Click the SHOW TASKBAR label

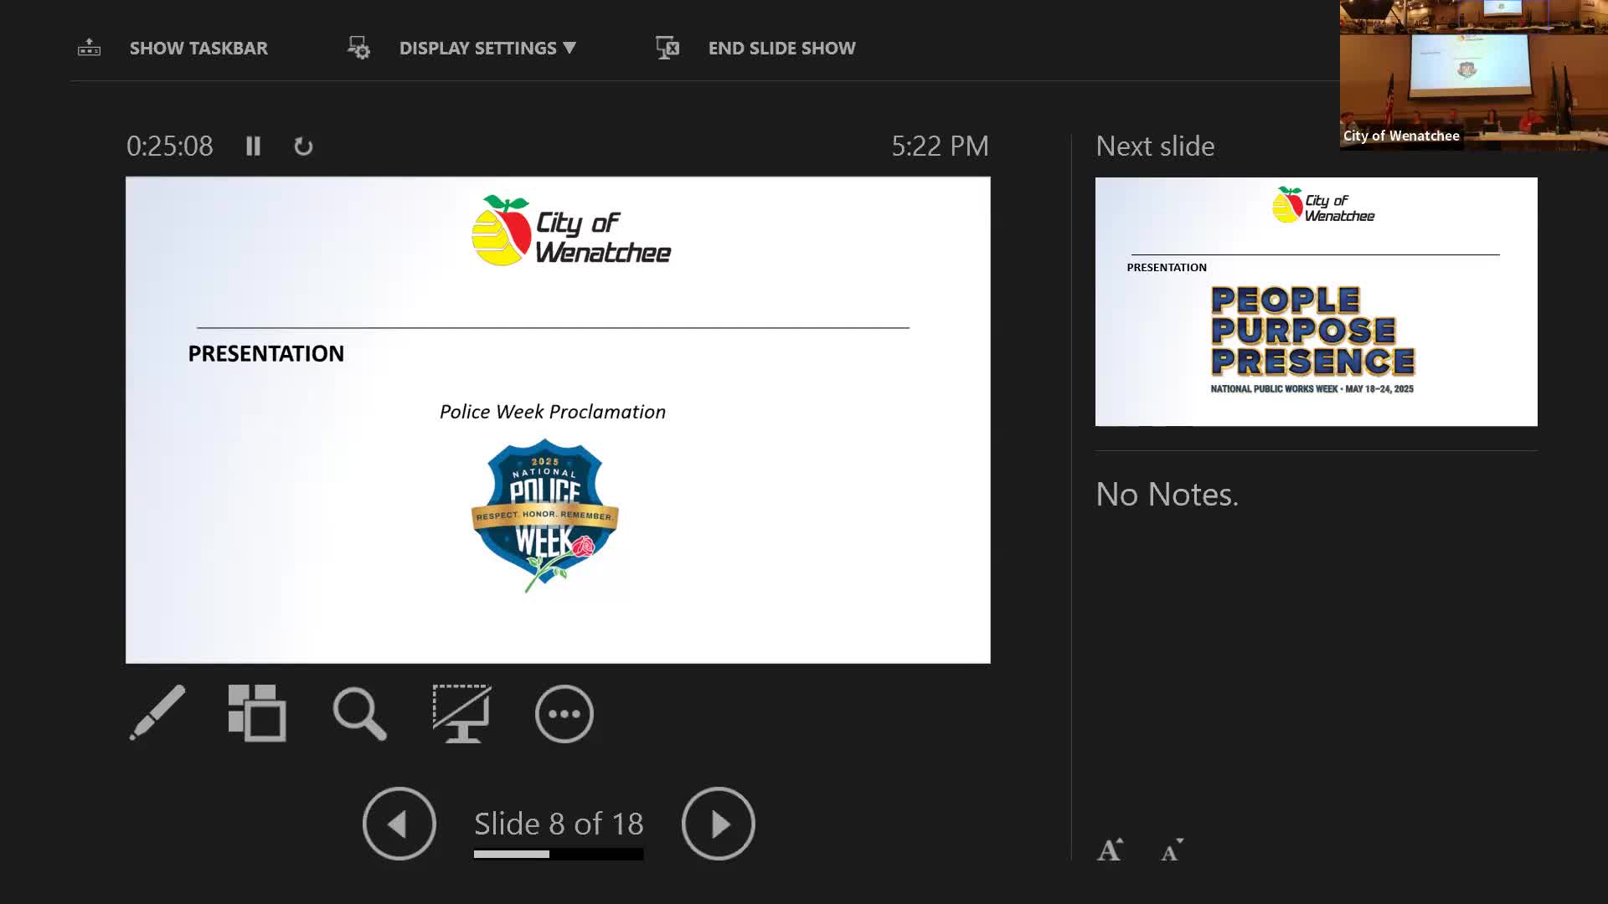198,49
